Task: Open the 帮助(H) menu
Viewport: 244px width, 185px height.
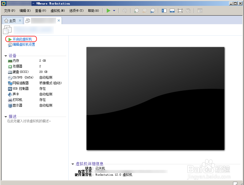Action: (93, 11)
